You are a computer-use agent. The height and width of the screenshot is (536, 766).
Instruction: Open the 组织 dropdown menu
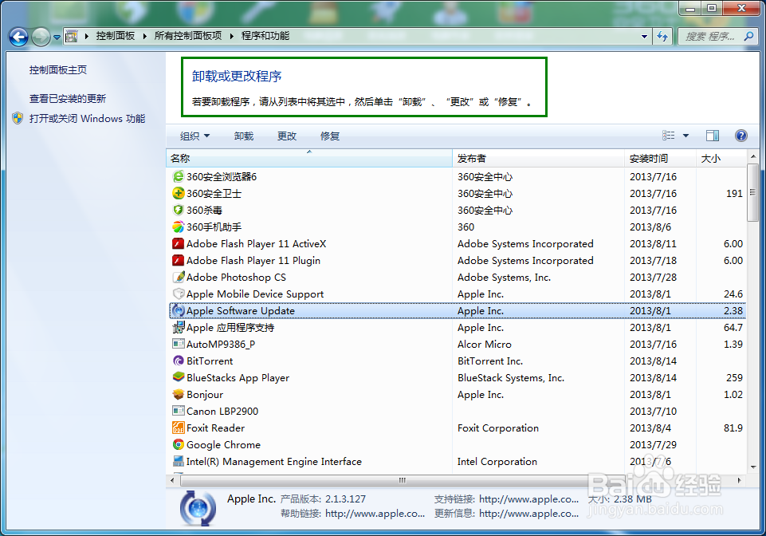[x=194, y=136]
